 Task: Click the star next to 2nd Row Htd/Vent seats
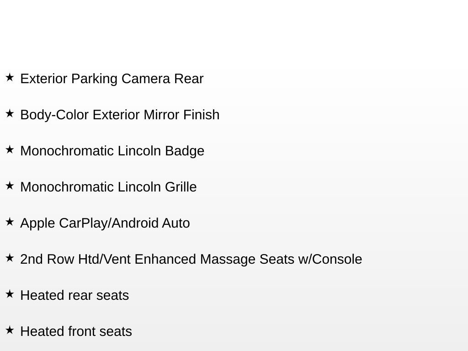(10, 258)
